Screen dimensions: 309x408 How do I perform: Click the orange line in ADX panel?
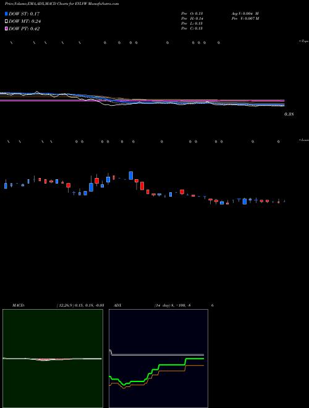tap(172, 371)
